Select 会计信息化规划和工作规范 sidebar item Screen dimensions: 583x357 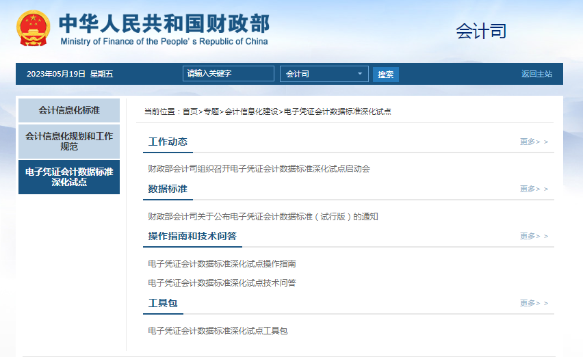click(x=69, y=142)
